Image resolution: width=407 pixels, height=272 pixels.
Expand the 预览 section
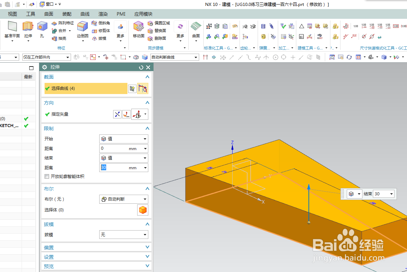pyautogui.click(x=147, y=266)
